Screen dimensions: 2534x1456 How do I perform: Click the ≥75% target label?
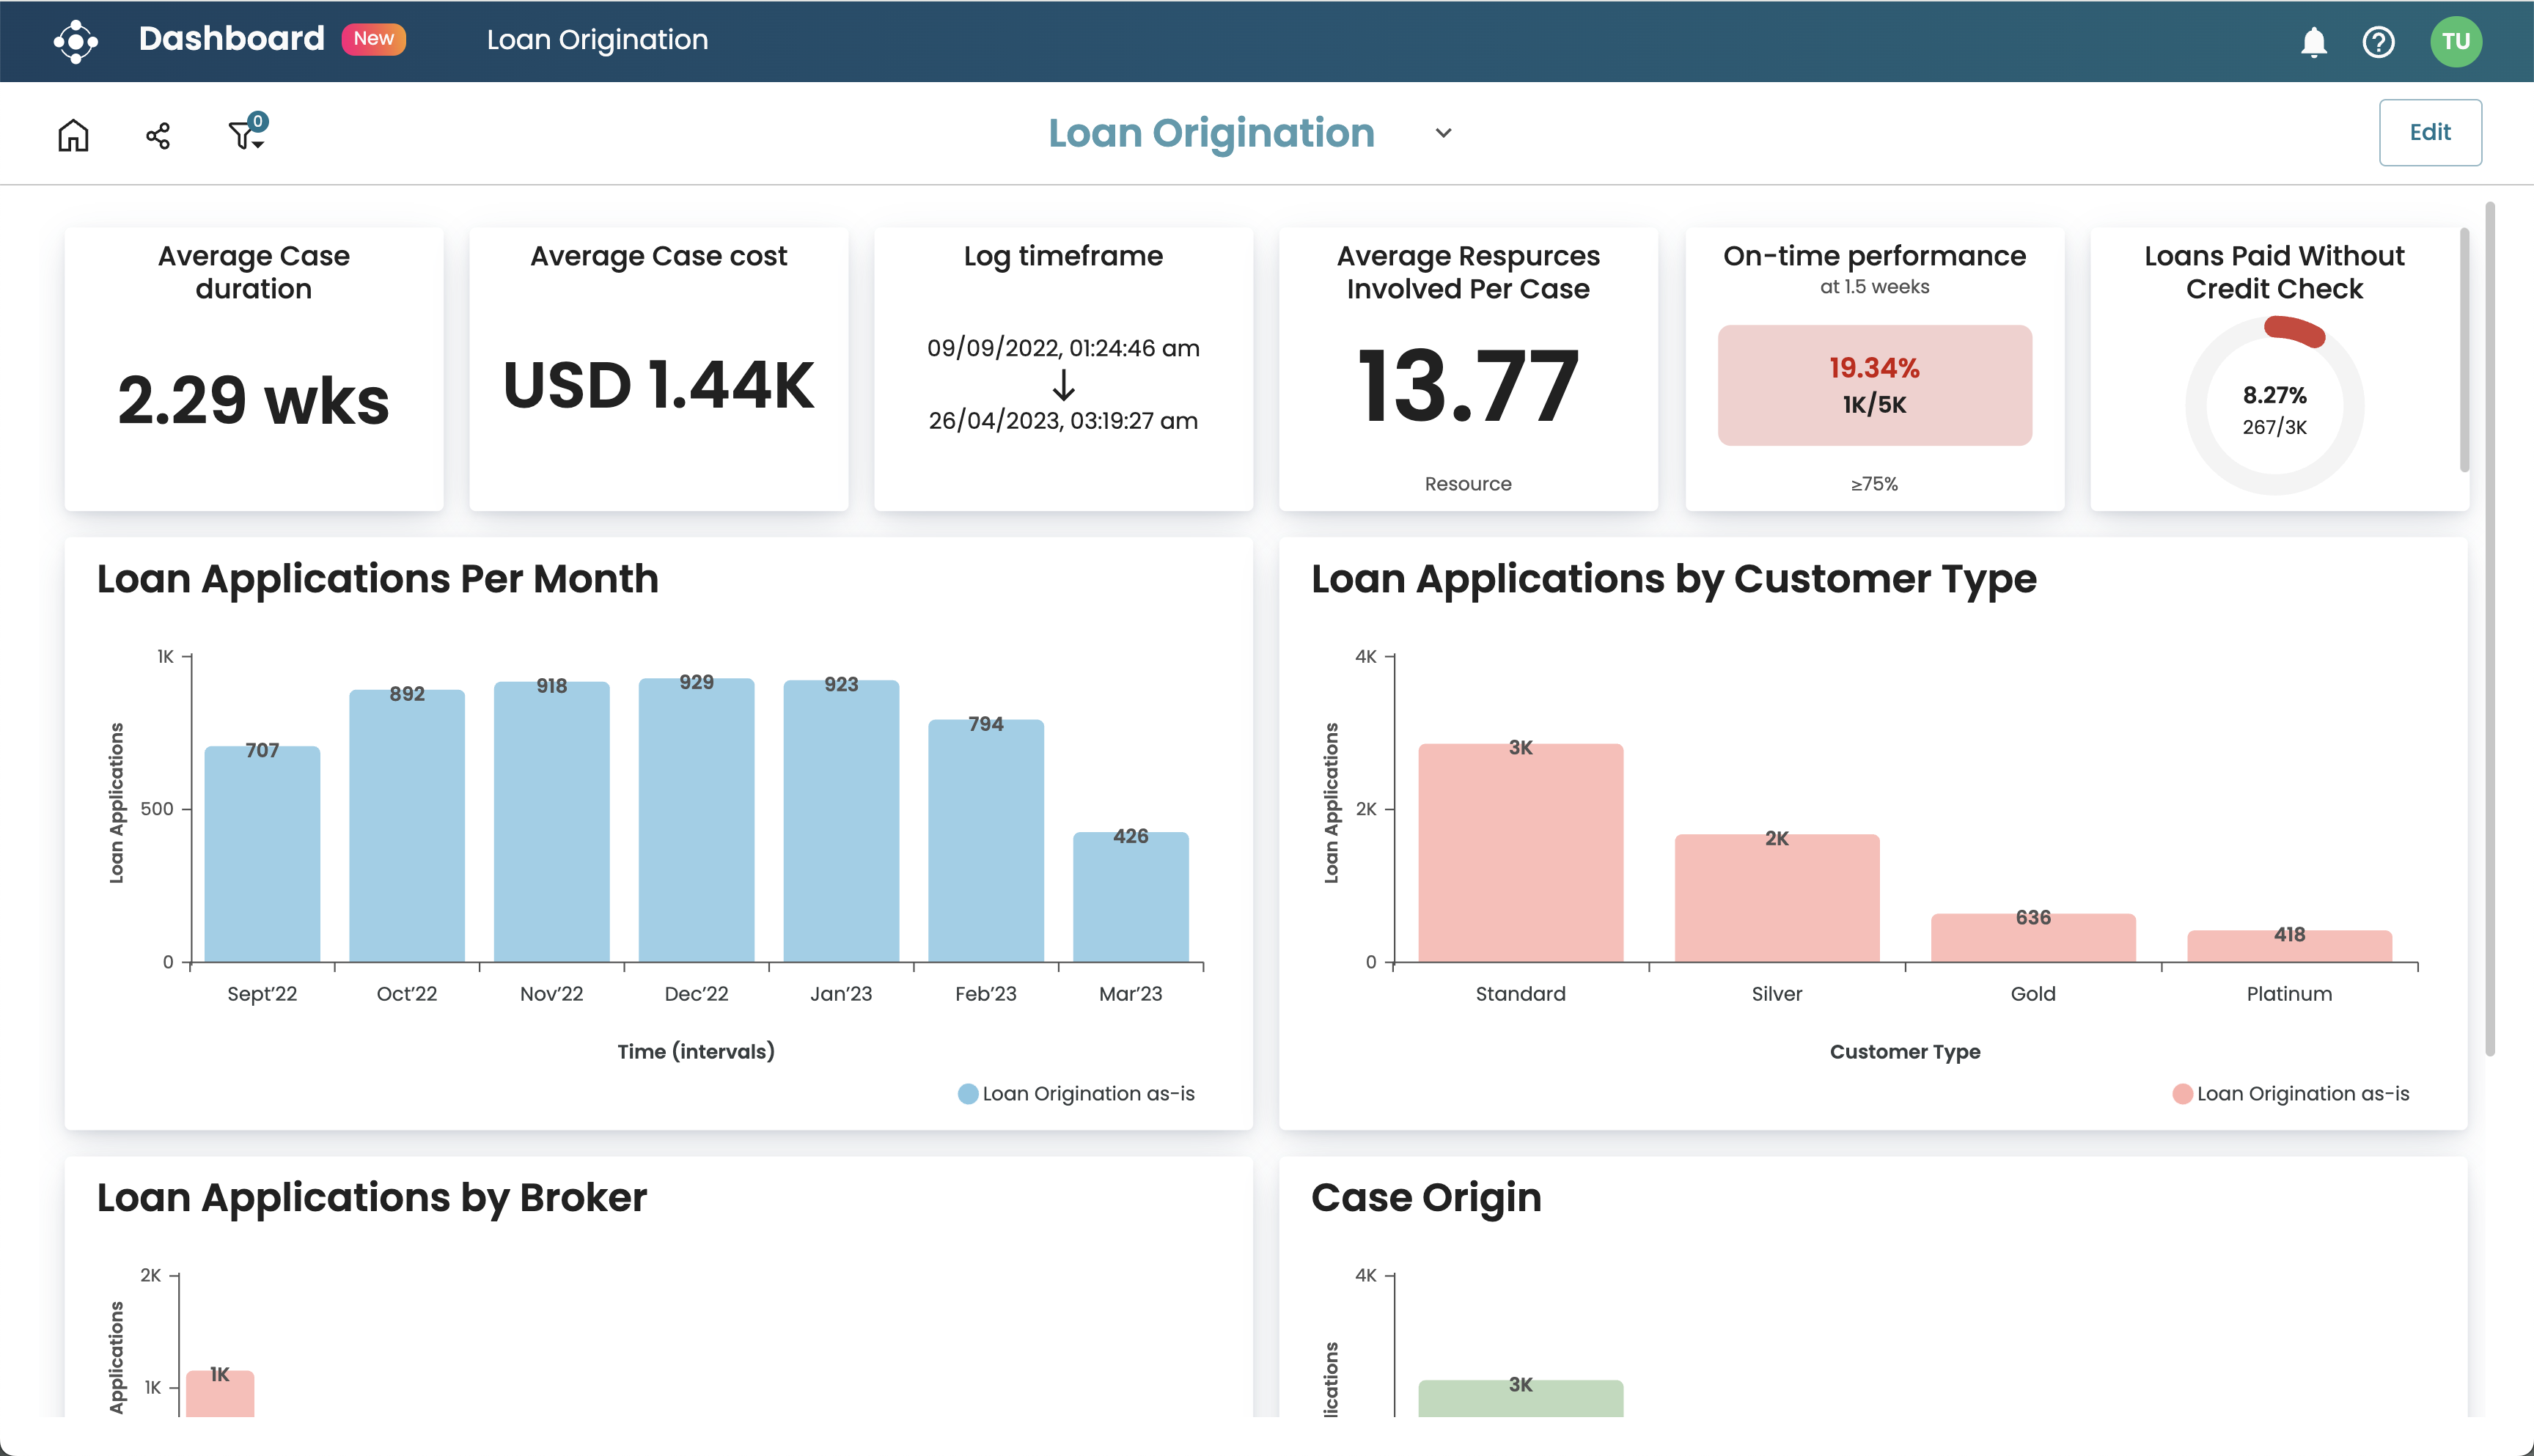1873,484
